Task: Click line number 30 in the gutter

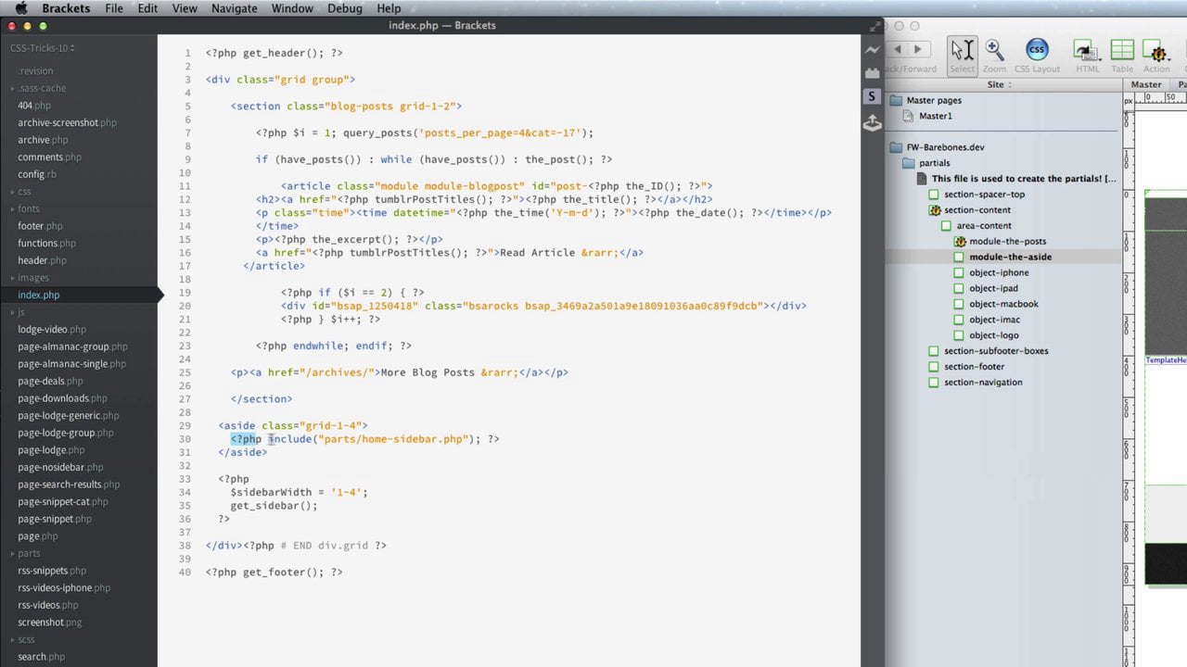Action: pos(185,439)
